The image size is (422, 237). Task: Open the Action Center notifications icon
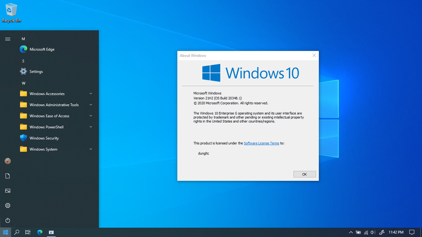tap(412, 232)
